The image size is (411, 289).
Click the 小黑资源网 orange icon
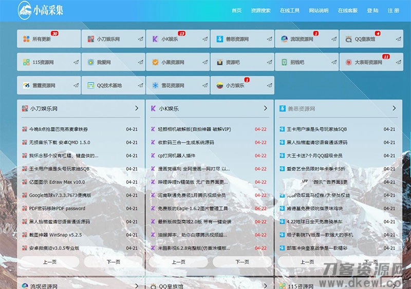tap(155, 62)
